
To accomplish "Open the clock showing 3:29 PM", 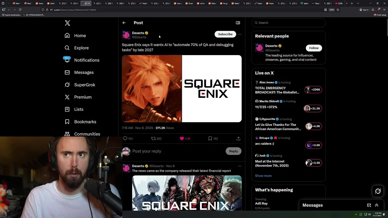I will pos(377,214).
